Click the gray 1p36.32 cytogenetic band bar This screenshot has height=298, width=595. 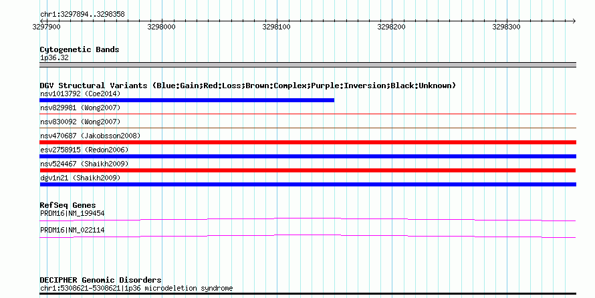(x=308, y=65)
